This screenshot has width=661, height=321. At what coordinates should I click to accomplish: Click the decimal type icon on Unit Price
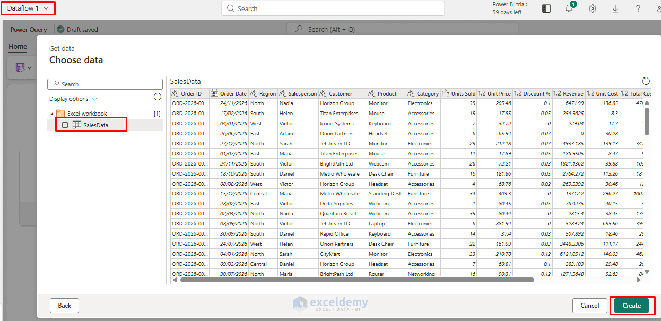pyautogui.click(x=482, y=93)
